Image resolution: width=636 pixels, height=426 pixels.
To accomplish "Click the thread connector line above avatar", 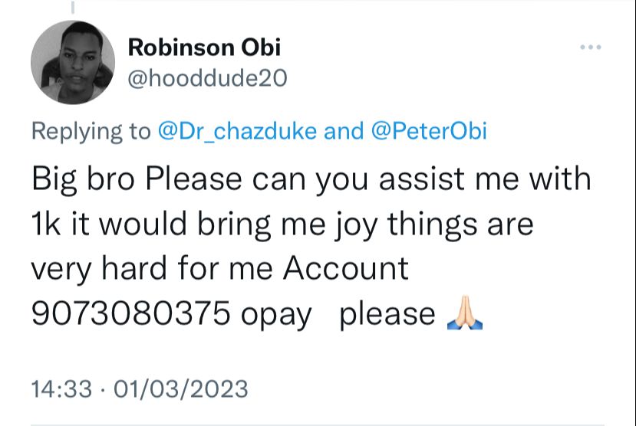I will tap(73, 7).
